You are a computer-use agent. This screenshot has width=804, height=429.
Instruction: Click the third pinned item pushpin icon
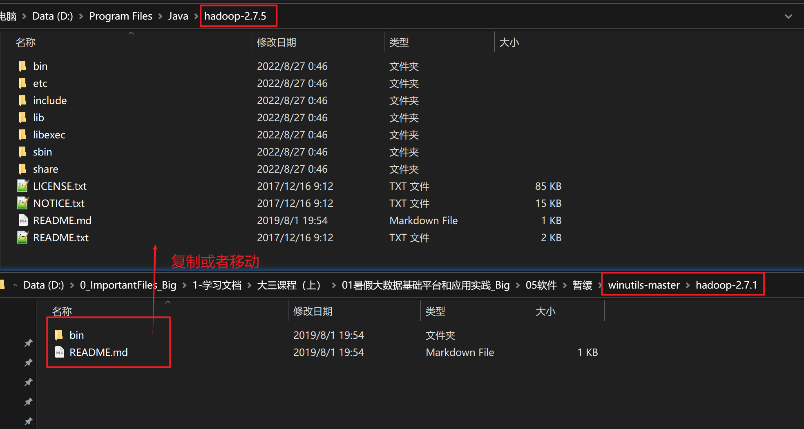click(x=28, y=382)
